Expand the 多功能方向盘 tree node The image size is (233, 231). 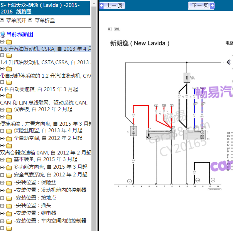coord(2,167)
